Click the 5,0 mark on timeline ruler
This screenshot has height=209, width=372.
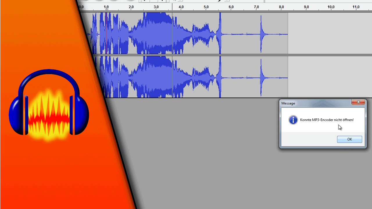(206, 7)
